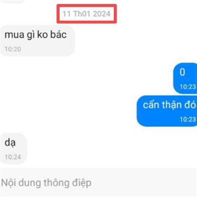
Task: Click the word "bác" in the first message
Action: click(58, 34)
